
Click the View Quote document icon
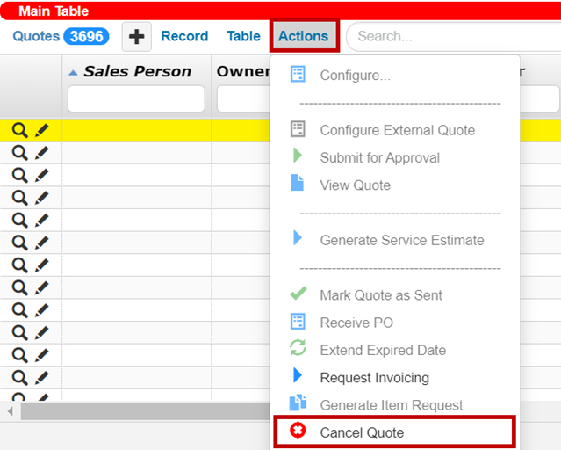(x=298, y=184)
